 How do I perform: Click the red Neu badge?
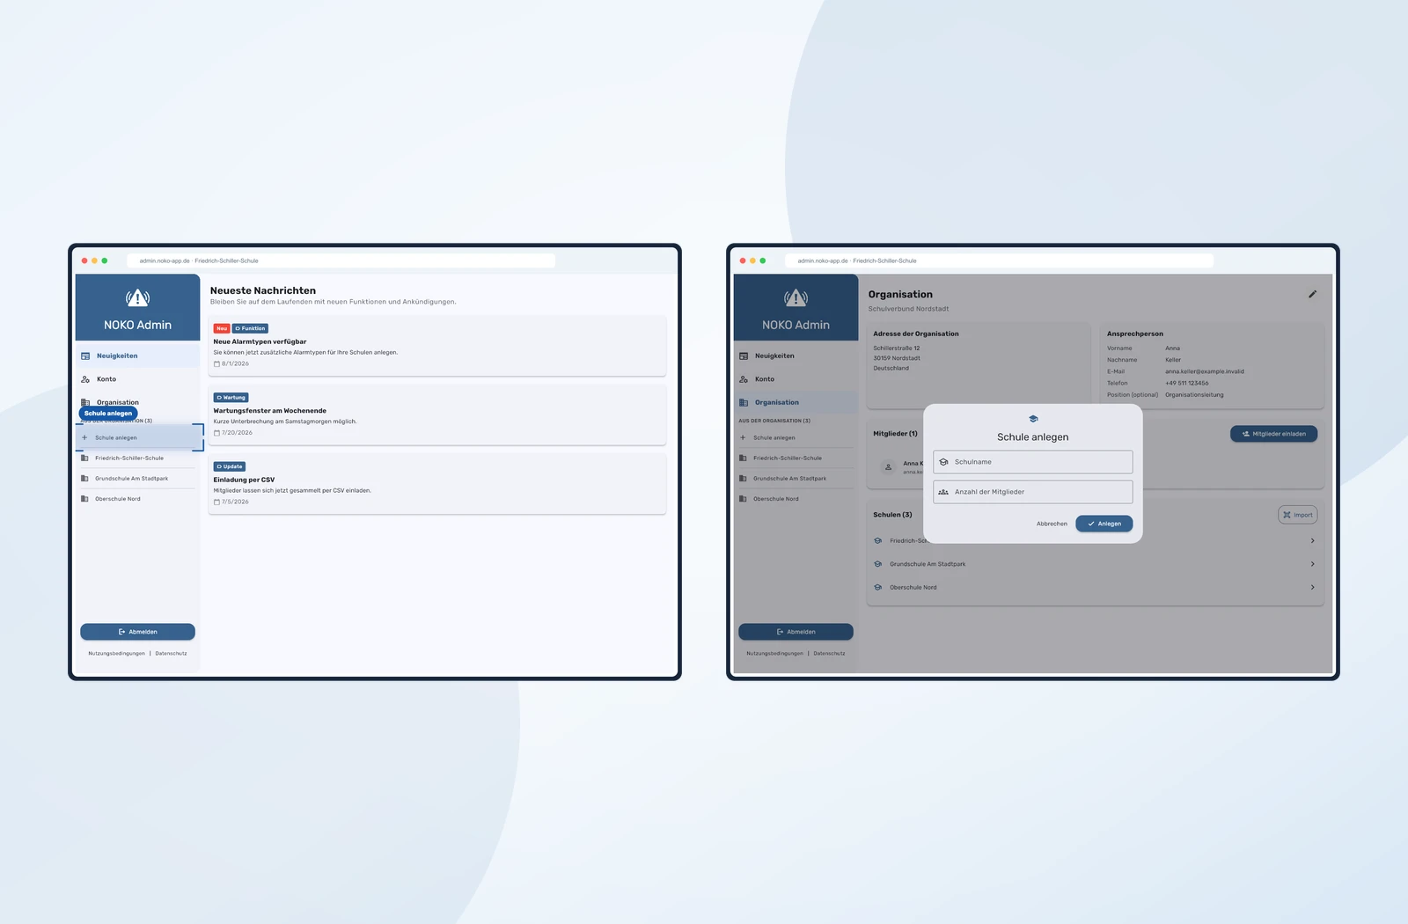click(x=222, y=328)
